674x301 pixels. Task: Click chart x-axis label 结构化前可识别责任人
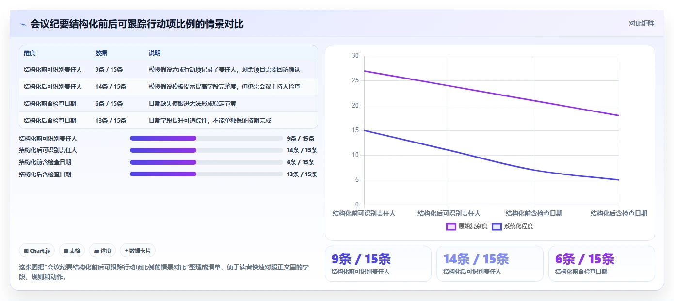(364, 213)
